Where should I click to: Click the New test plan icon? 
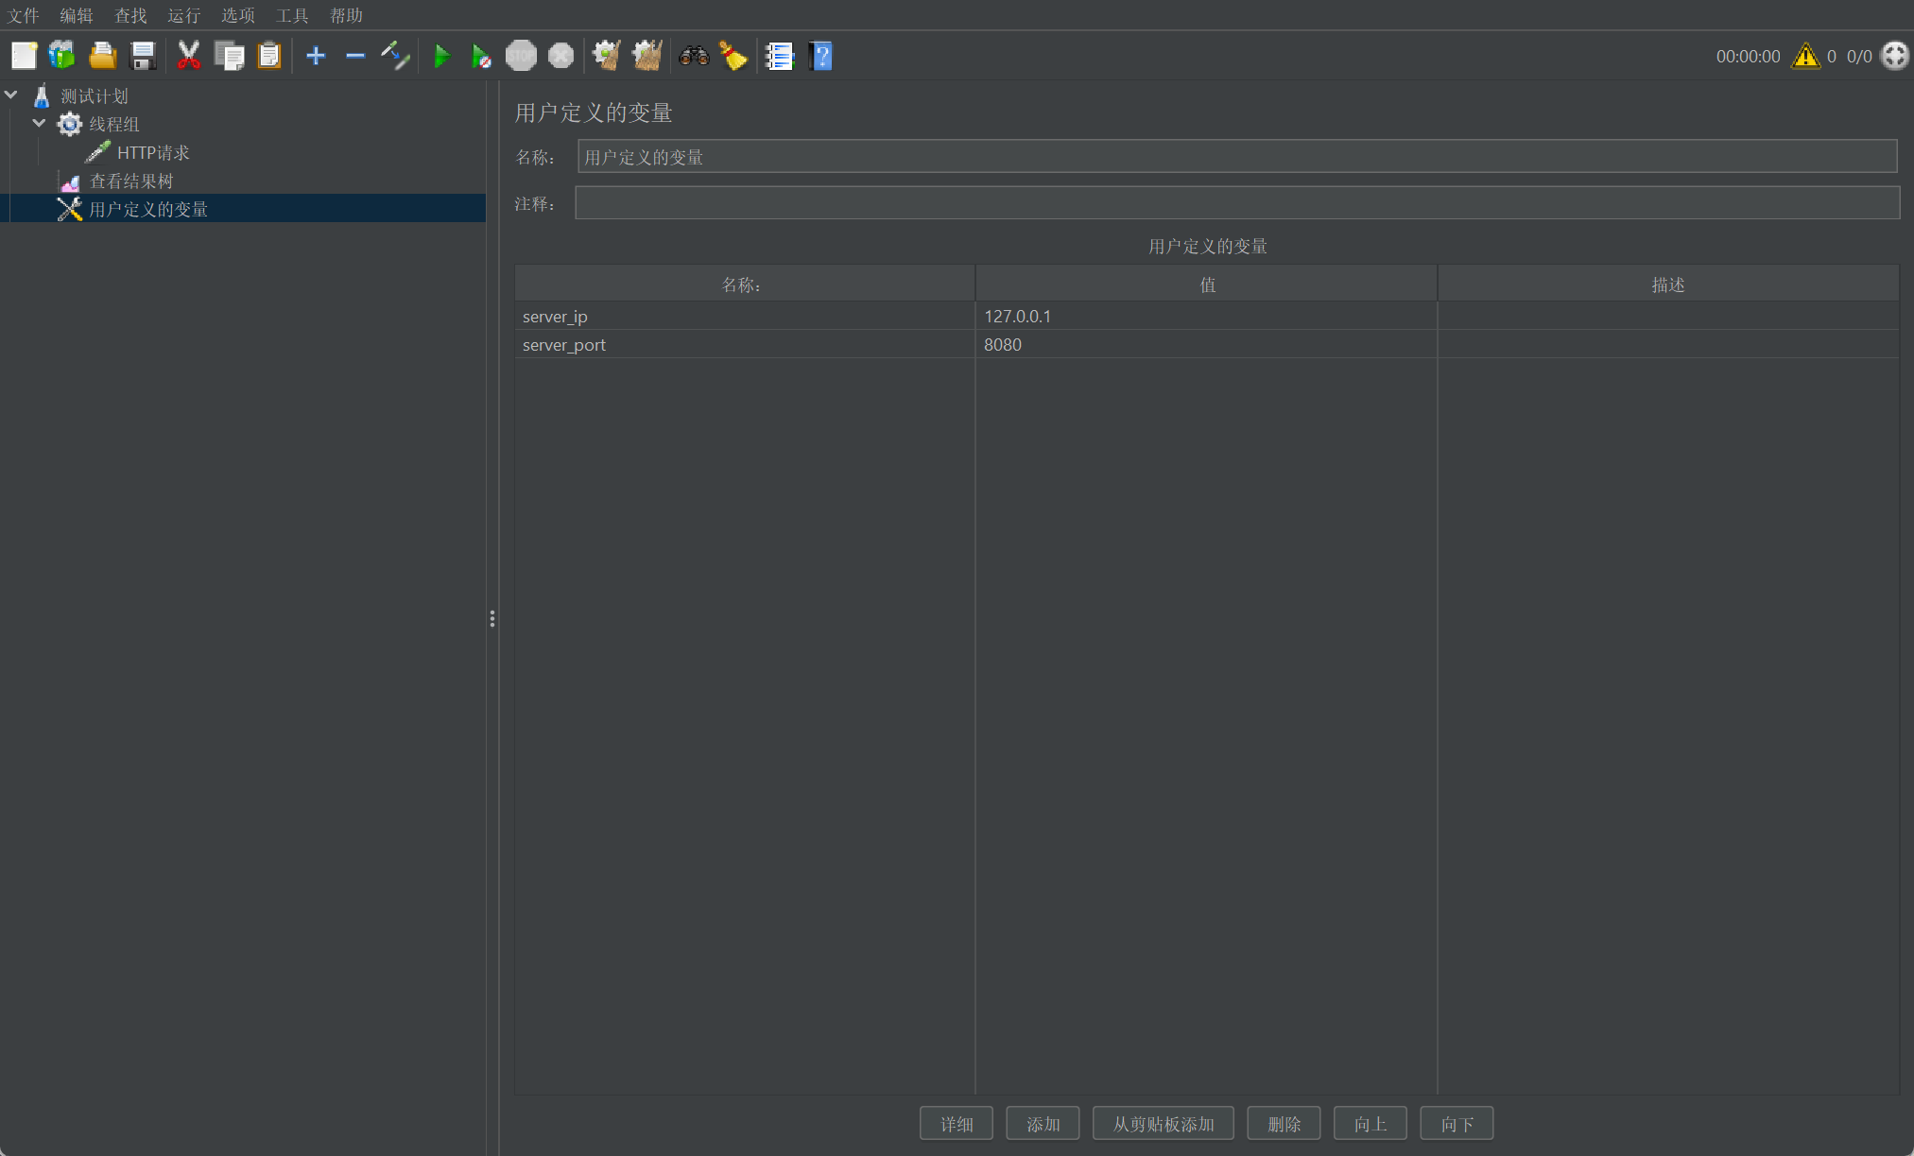point(24,56)
